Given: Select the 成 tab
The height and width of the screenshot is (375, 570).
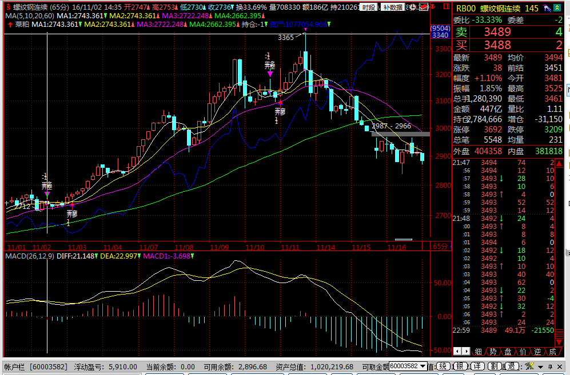Looking at the screenshot, I should 552,351.
